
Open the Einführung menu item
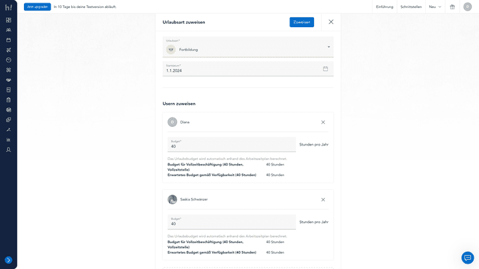(x=385, y=7)
